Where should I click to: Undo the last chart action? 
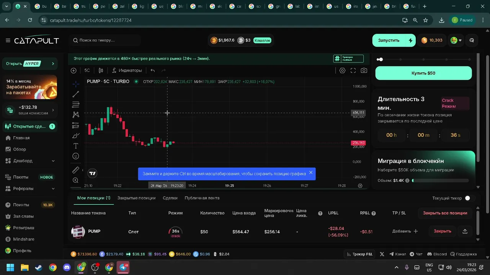pyautogui.click(x=153, y=70)
